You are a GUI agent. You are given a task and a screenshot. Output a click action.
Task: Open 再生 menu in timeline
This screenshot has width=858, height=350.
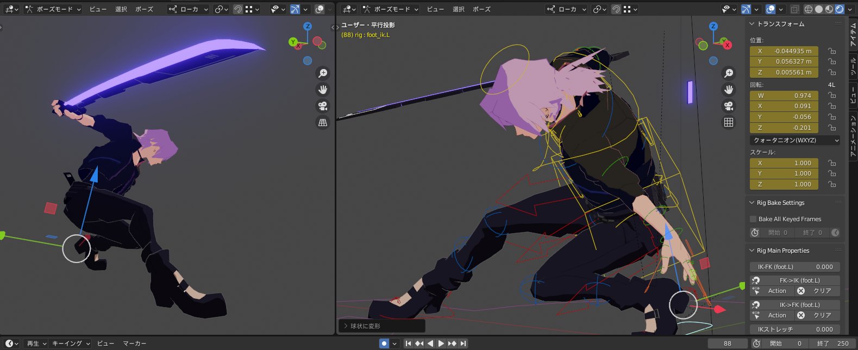[36, 343]
